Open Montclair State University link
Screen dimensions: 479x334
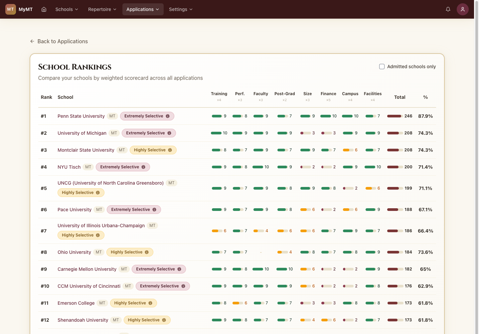tap(86, 150)
